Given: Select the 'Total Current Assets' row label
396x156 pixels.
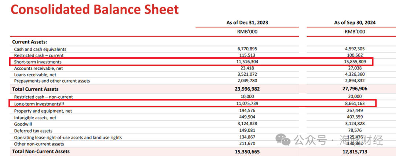Looking at the screenshot, I should point(35,89).
